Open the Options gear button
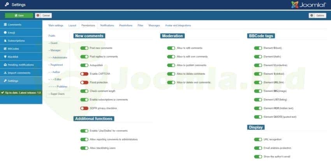This screenshot has height=161, width=331. tap(317, 15)
